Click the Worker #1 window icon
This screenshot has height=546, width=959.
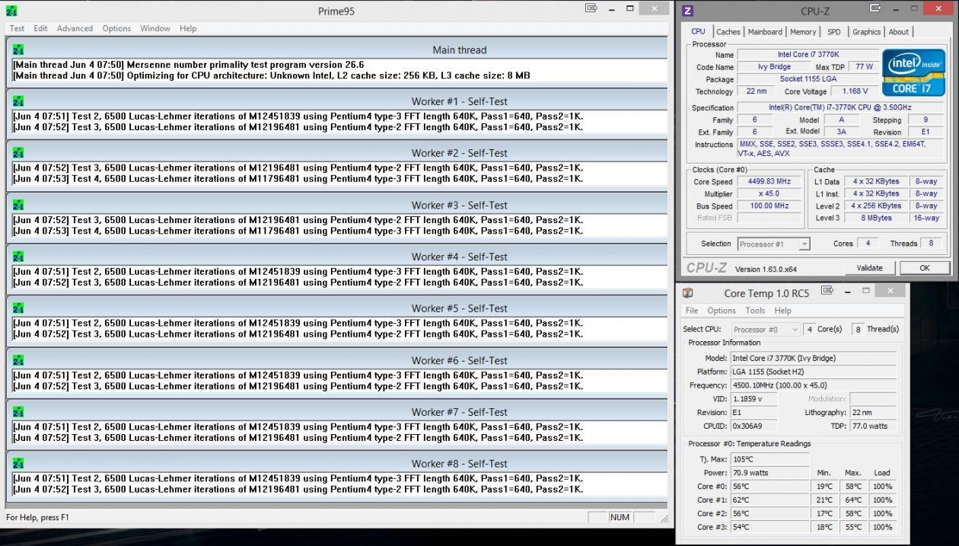18,101
